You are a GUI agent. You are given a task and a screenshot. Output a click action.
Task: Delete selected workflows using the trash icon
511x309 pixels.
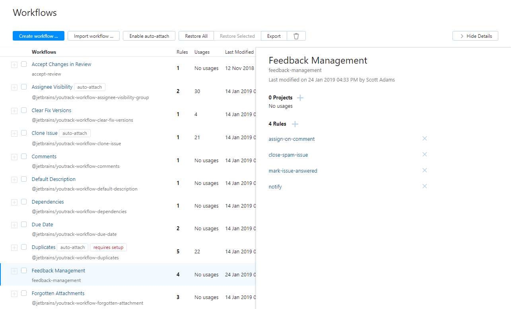pyautogui.click(x=296, y=36)
